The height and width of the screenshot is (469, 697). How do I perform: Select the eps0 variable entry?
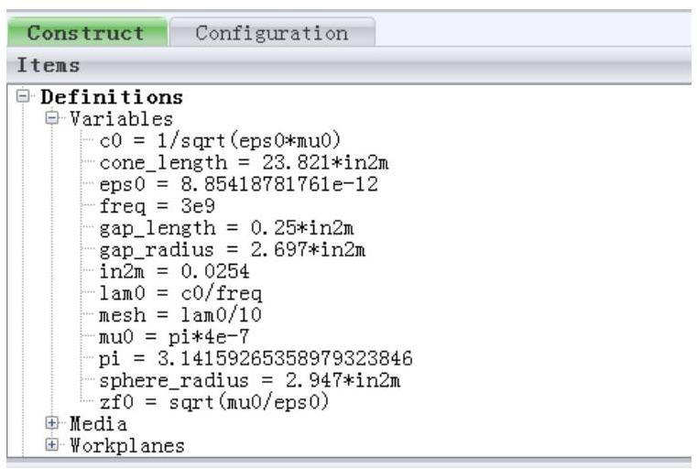[236, 185]
